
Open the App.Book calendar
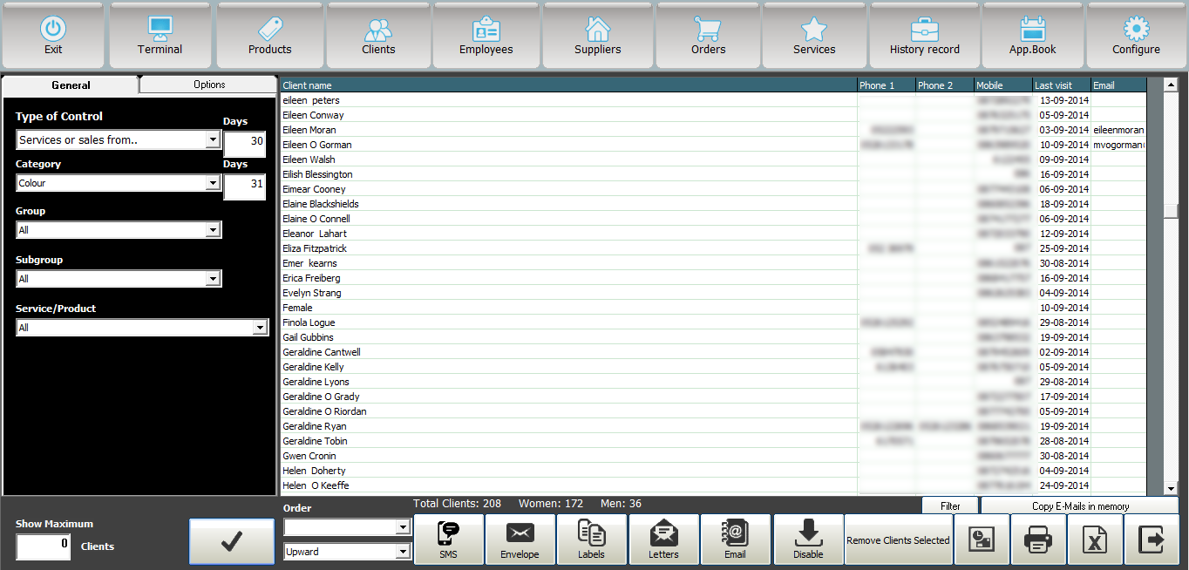(1033, 35)
